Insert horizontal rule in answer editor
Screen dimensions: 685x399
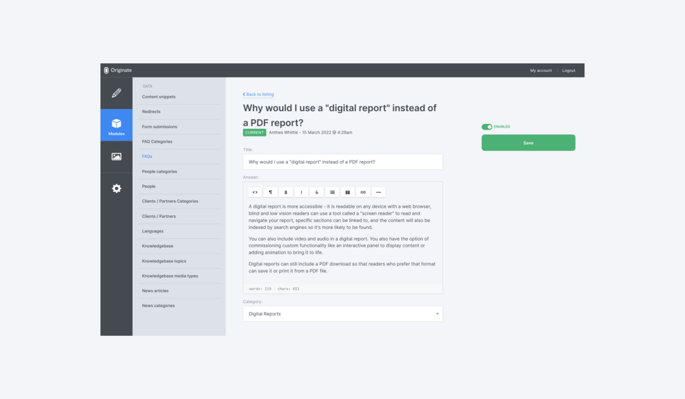tap(378, 192)
